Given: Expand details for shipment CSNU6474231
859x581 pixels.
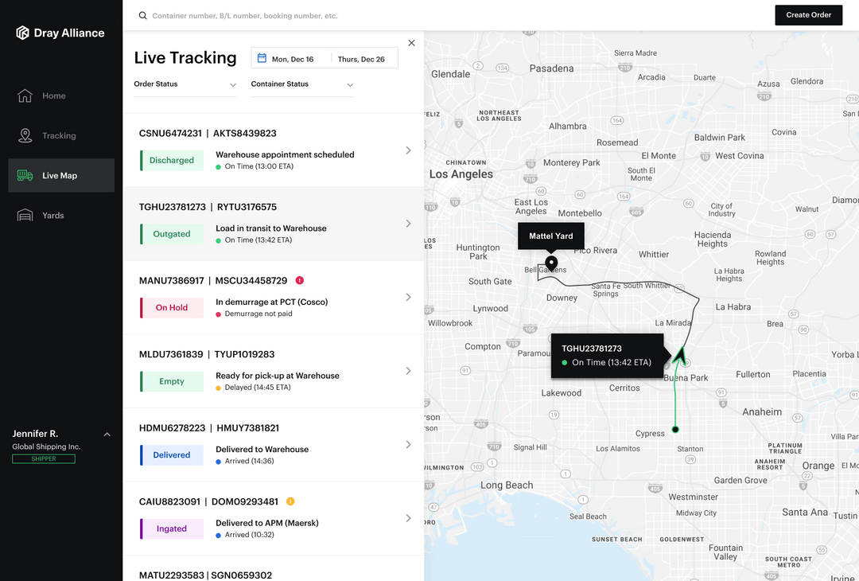Looking at the screenshot, I should coord(408,150).
